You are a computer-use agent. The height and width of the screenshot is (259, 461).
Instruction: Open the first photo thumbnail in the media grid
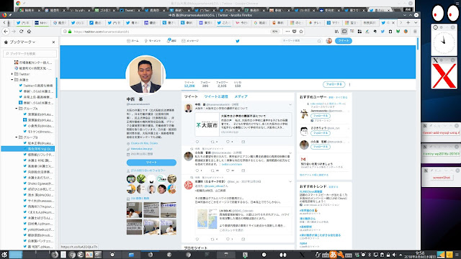(134, 209)
